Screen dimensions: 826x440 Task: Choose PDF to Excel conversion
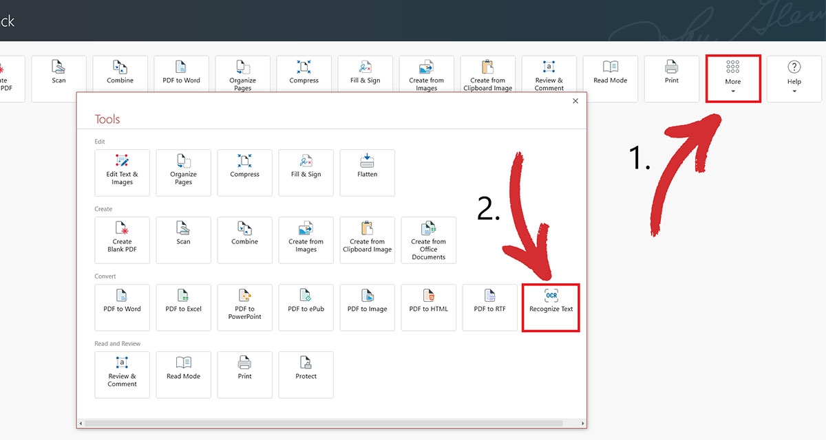point(183,307)
